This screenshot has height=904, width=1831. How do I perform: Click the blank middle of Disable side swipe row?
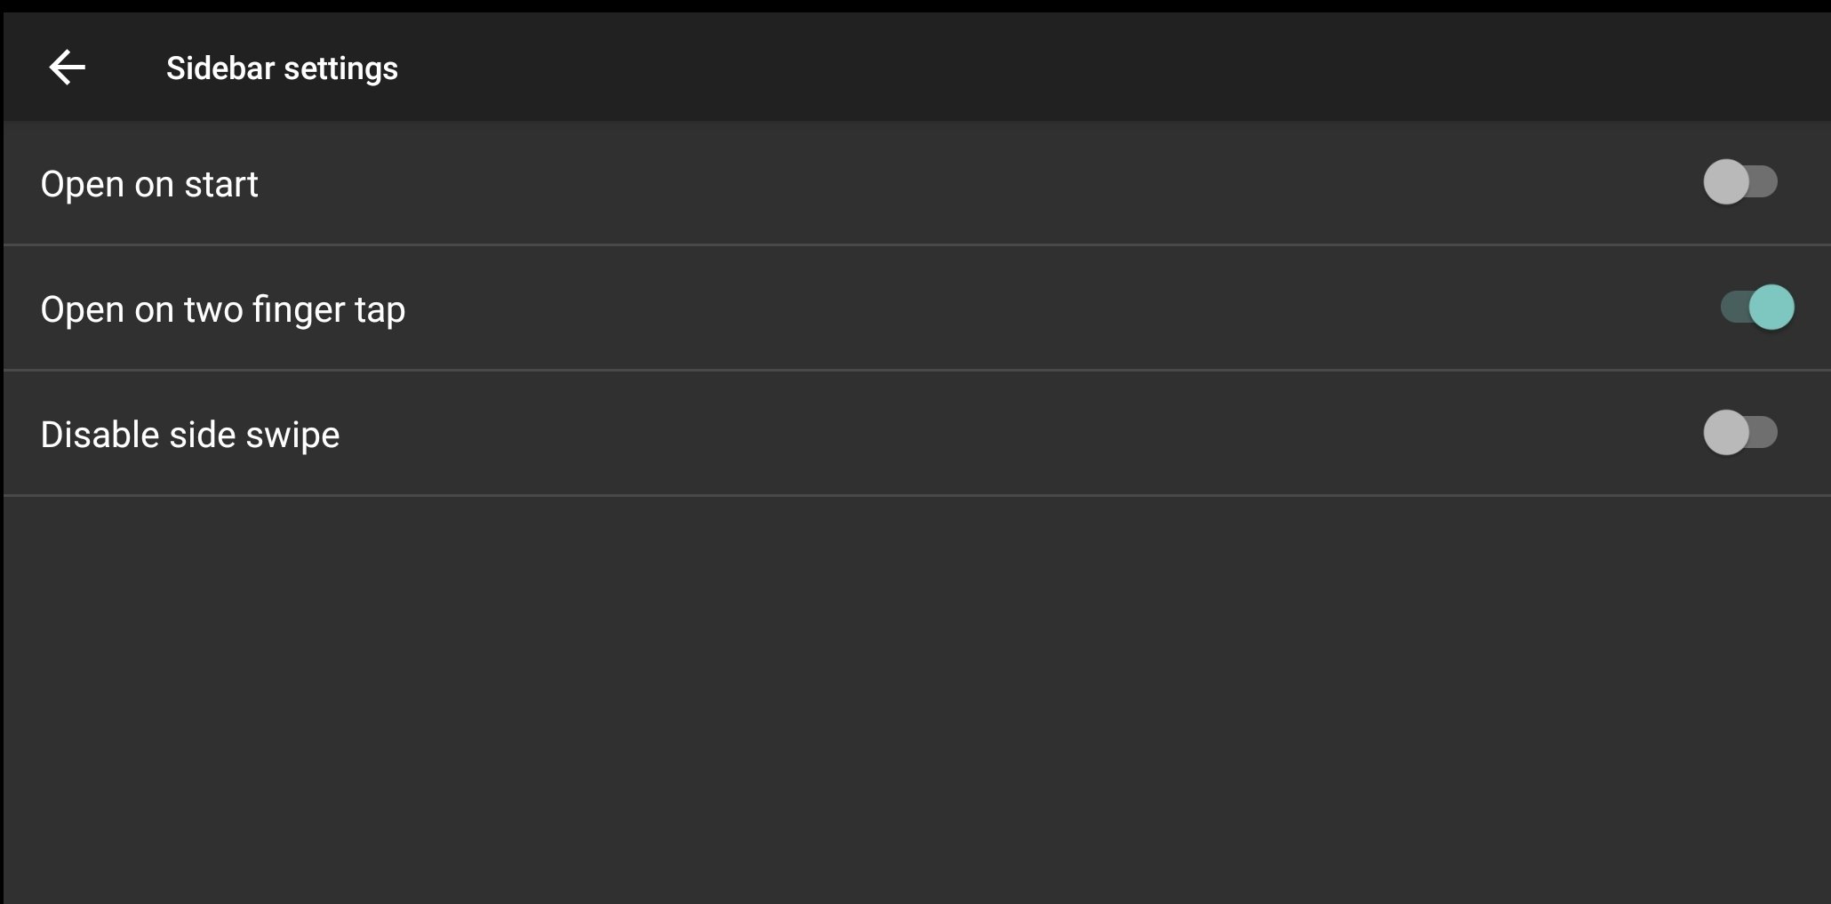tap(1022, 434)
